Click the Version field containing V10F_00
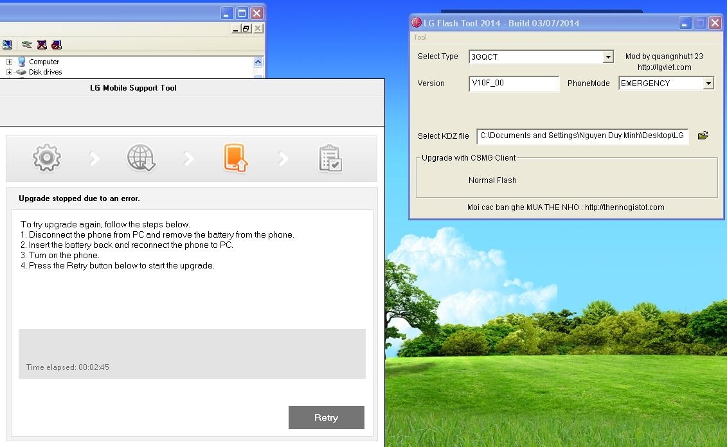727x447 pixels. pyautogui.click(x=514, y=83)
